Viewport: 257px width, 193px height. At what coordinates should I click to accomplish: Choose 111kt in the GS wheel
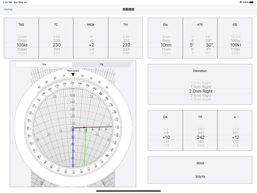[x=235, y=53]
